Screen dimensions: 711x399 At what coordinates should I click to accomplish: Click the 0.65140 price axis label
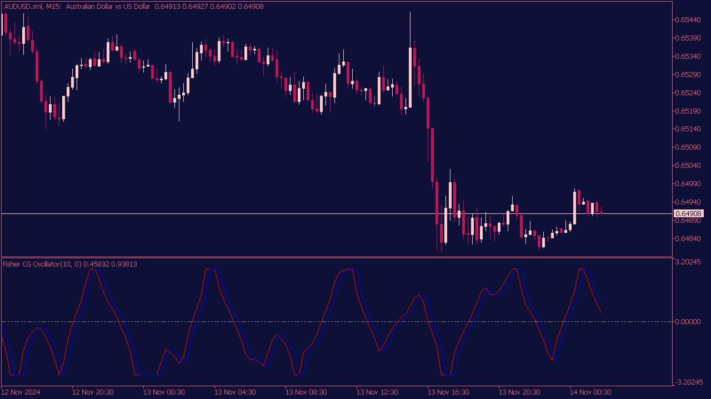(x=687, y=129)
